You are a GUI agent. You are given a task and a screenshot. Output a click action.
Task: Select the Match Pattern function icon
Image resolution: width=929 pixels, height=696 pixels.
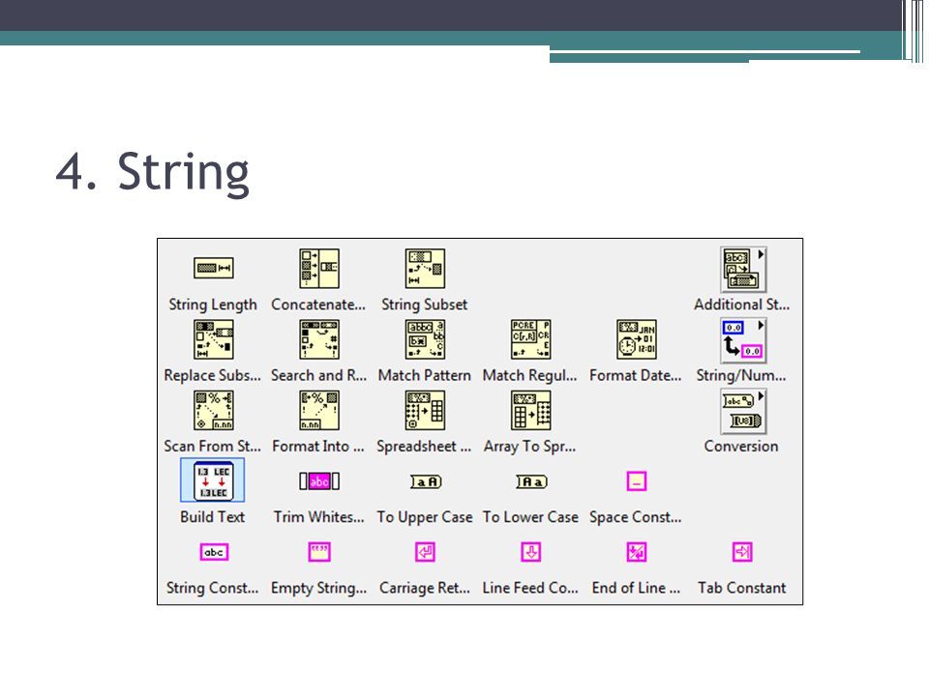(425, 339)
